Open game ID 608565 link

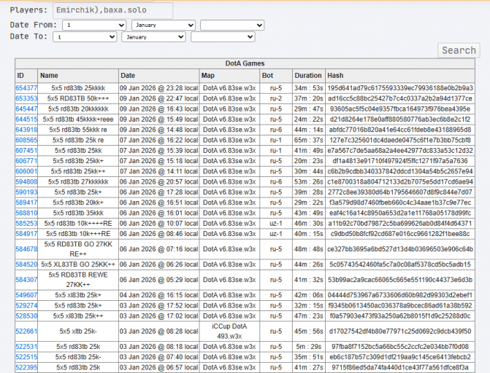tap(26, 140)
